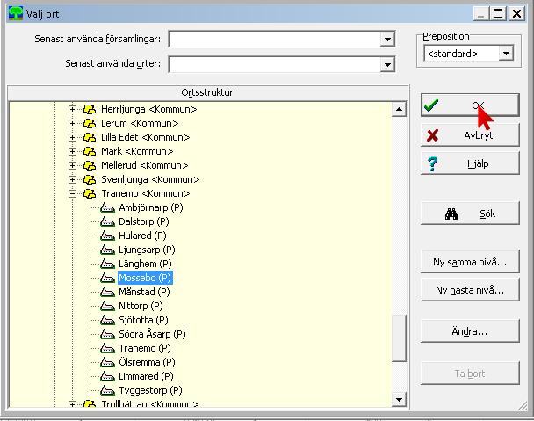This screenshot has height=421, width=534.
Task: Click the folder icon beside Tranemo Kommun
Action: (90, 193)
